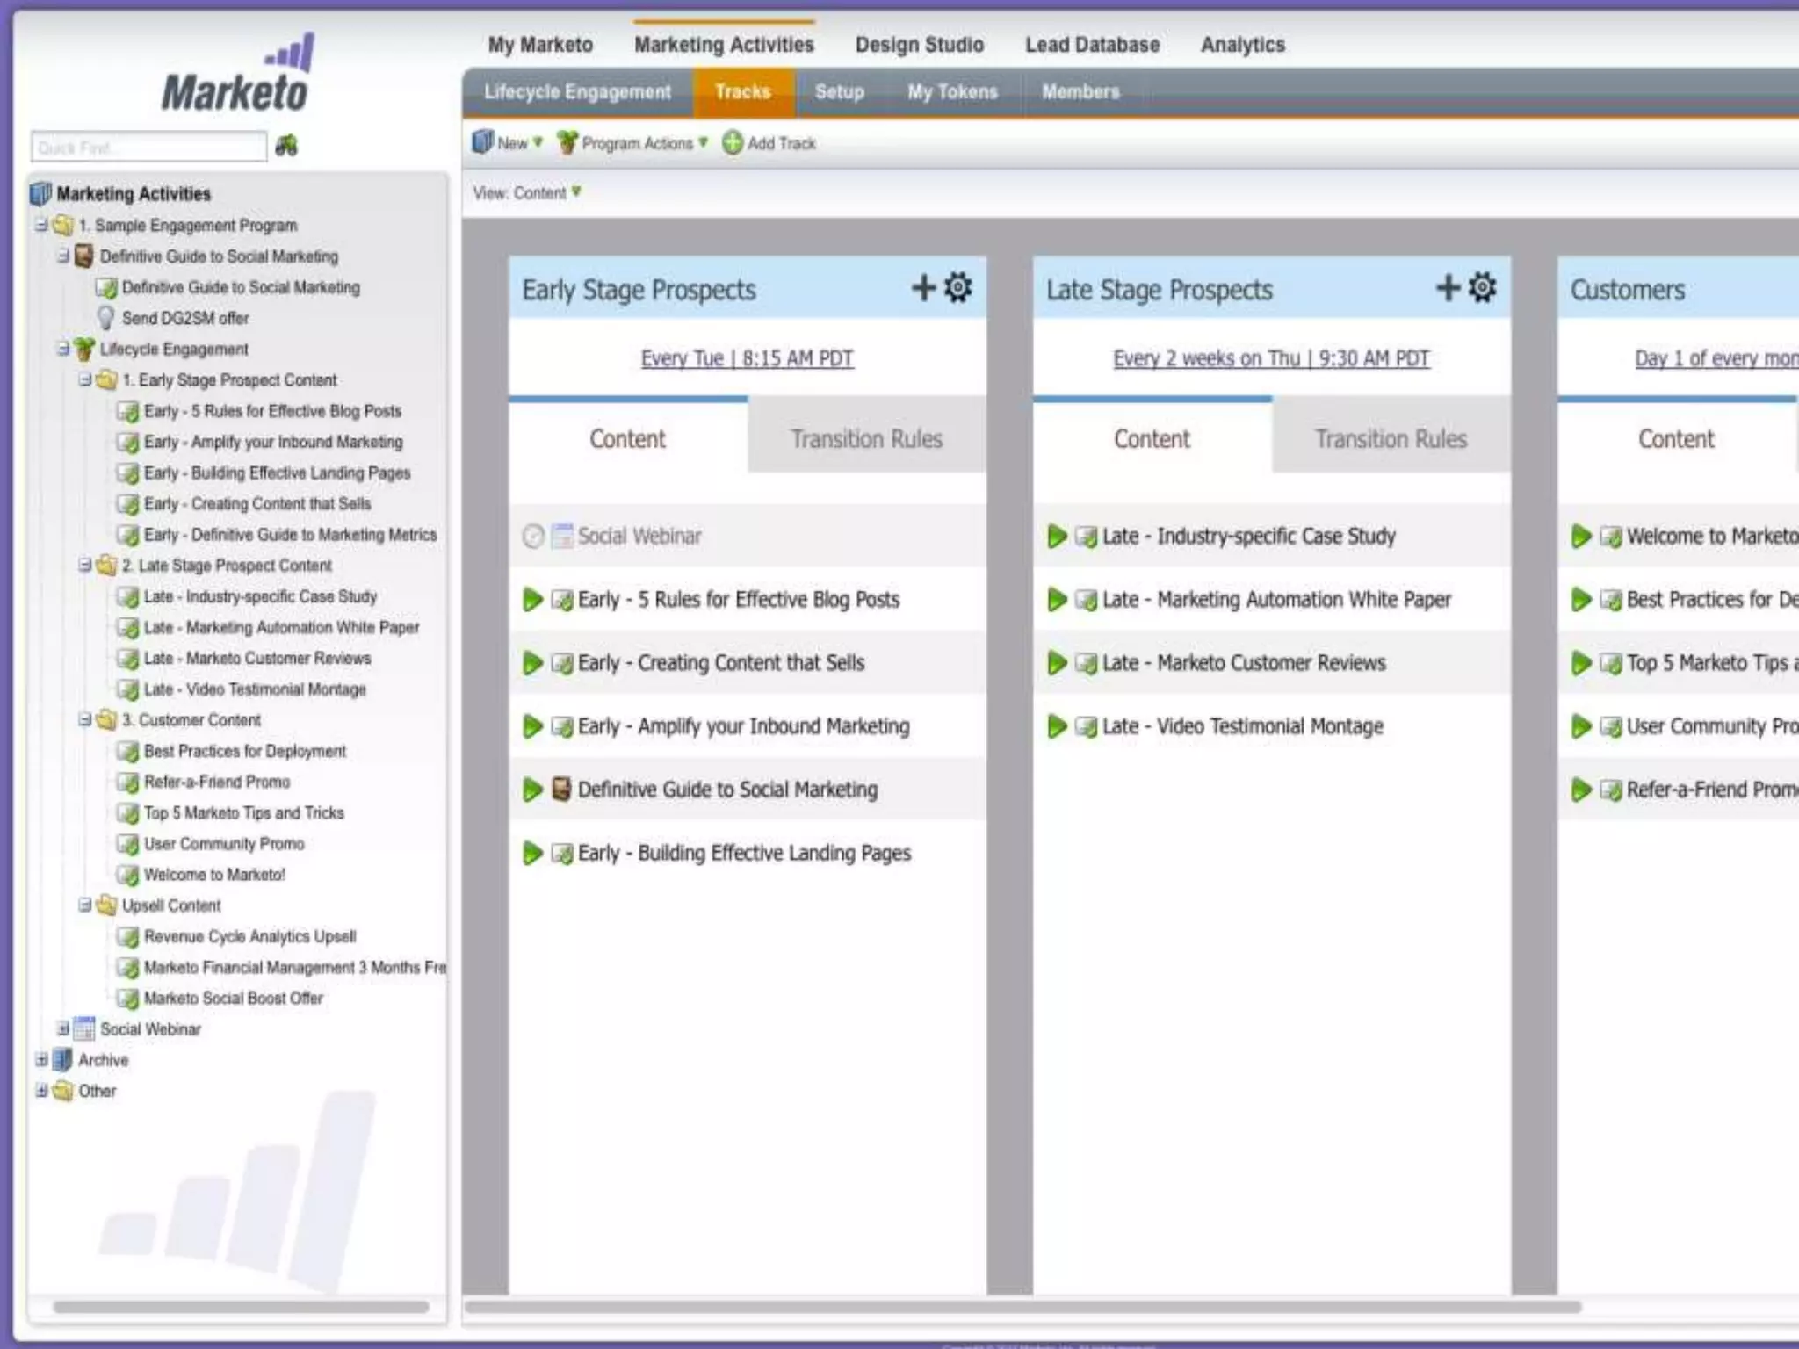Click Every 2 weeks on Thu schedule link
This screenshot has width=1799, height=1349.
pos(1271,358)
